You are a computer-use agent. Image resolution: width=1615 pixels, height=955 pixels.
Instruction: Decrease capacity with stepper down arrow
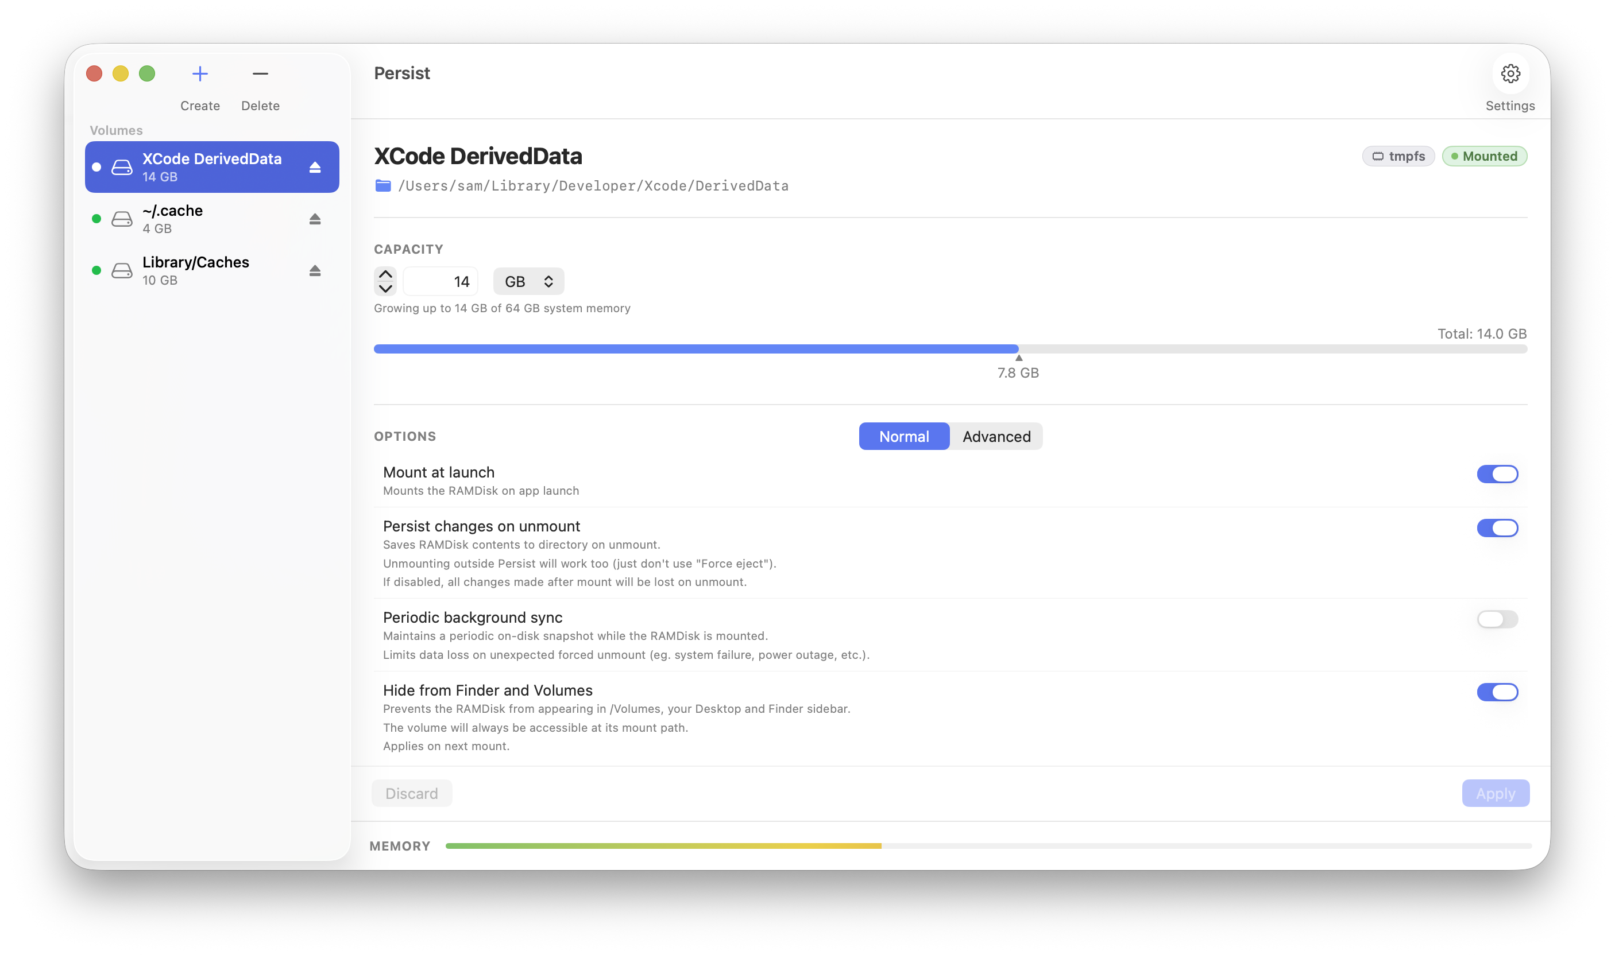point(385,289)
